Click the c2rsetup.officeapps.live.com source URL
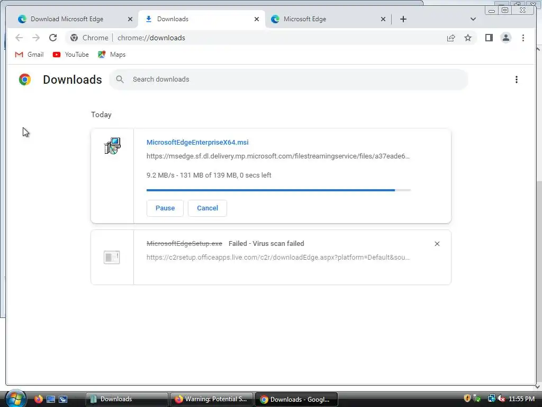This screenshot has width=542, height=407. tap(278, 258)
